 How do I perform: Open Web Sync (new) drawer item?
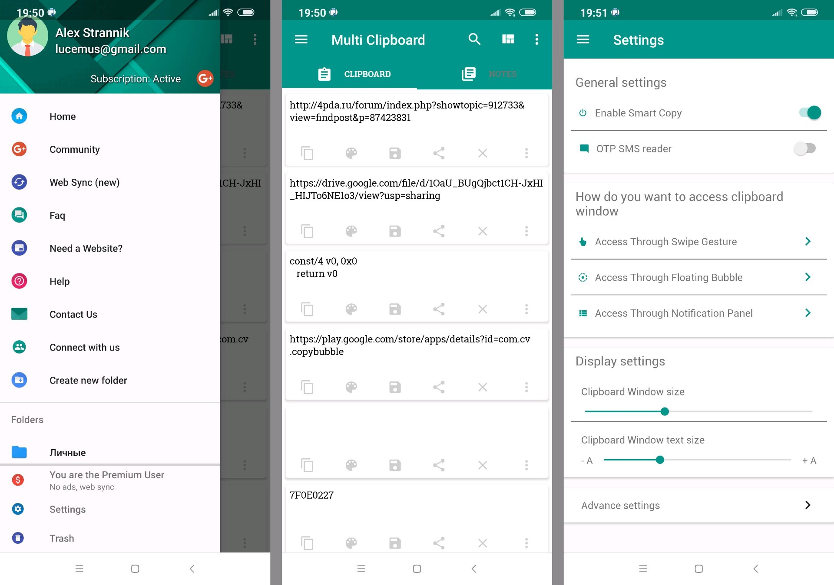click(110, 182)
